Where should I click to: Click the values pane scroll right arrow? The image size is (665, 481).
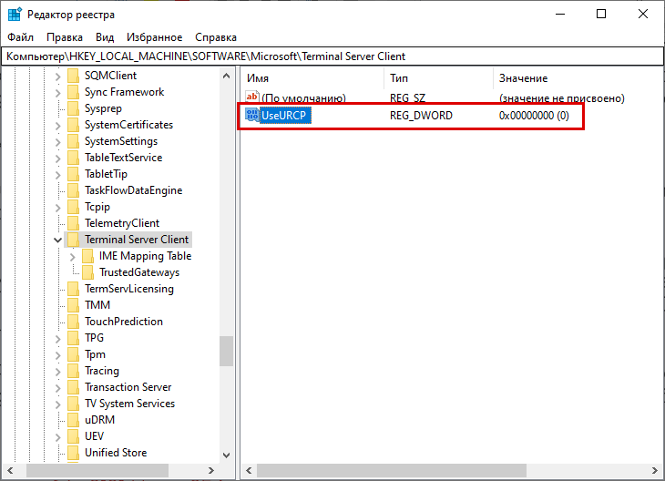click(654, 470)
